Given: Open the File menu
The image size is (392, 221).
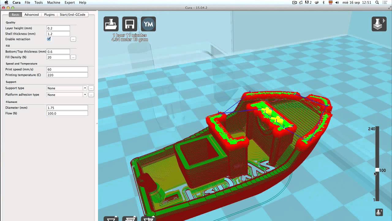Looking at the screenshot, I should pyautogui.click(x=27, y=2).
